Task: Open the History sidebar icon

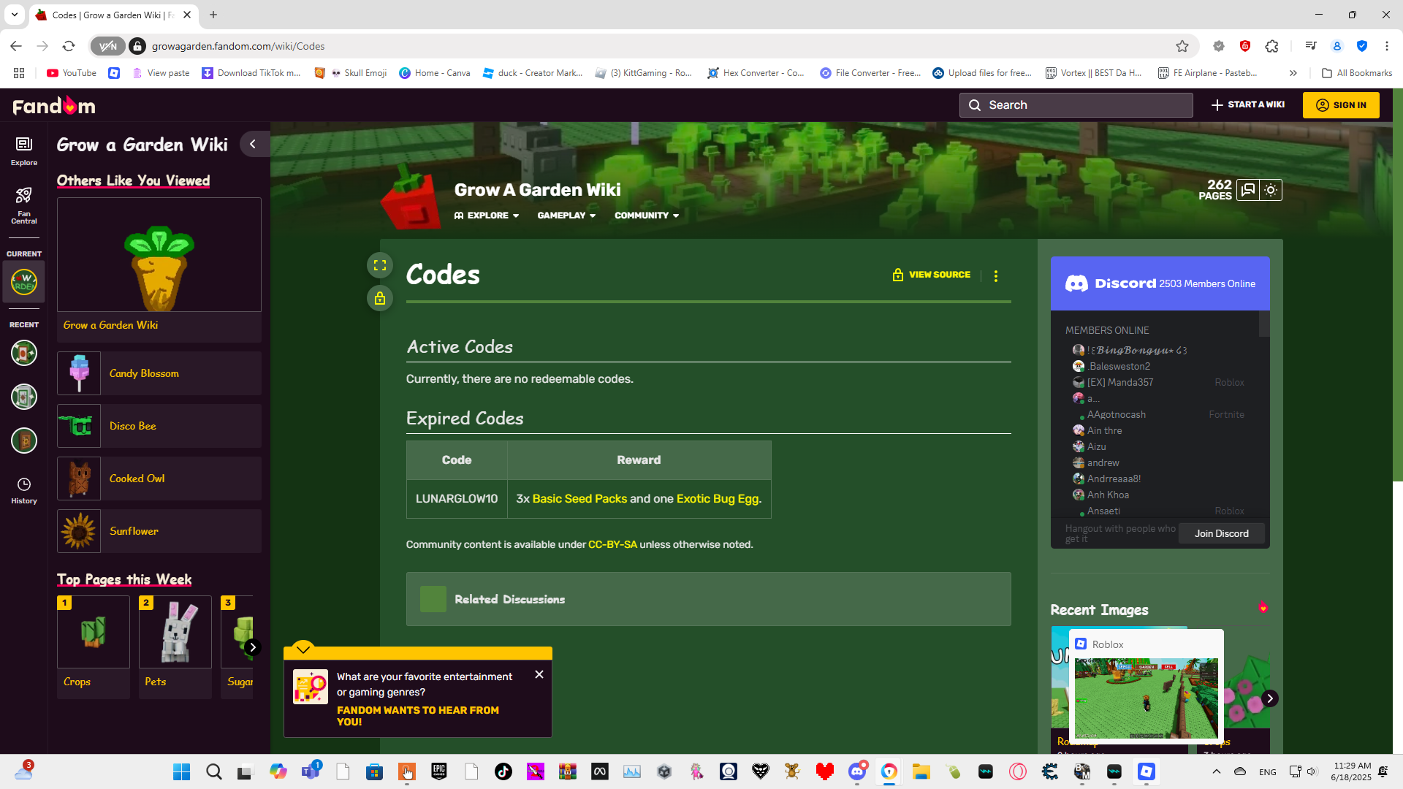Action: [x=24, y=491]
